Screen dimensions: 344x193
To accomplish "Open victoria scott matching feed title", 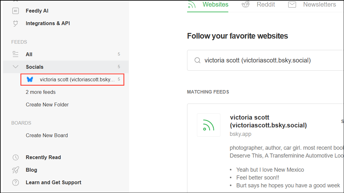I will (268, 121).
